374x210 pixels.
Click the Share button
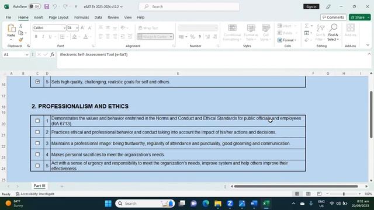360,17
